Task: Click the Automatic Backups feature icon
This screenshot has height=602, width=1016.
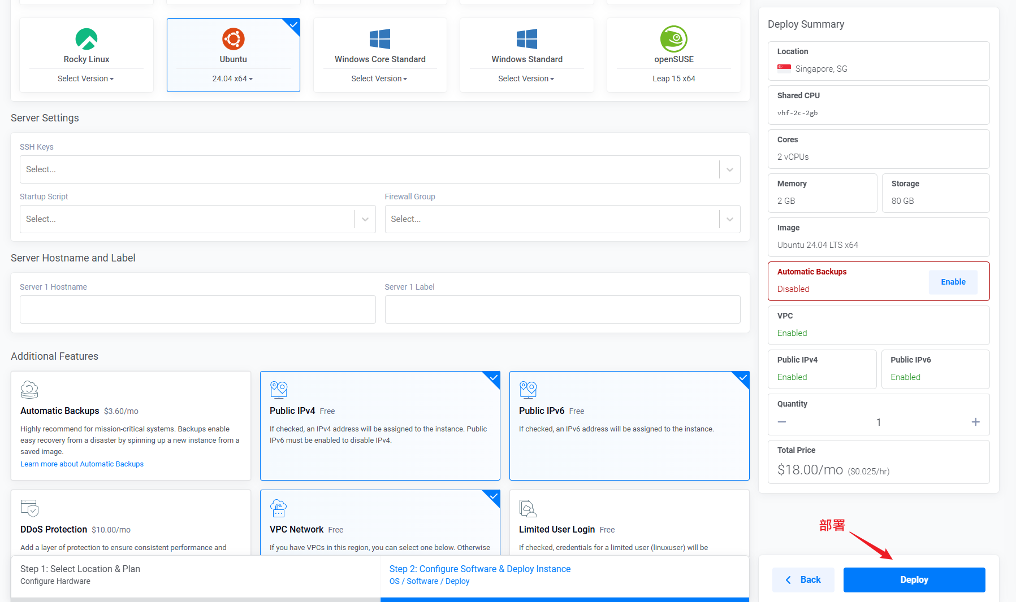Action: tap(29, 390)
